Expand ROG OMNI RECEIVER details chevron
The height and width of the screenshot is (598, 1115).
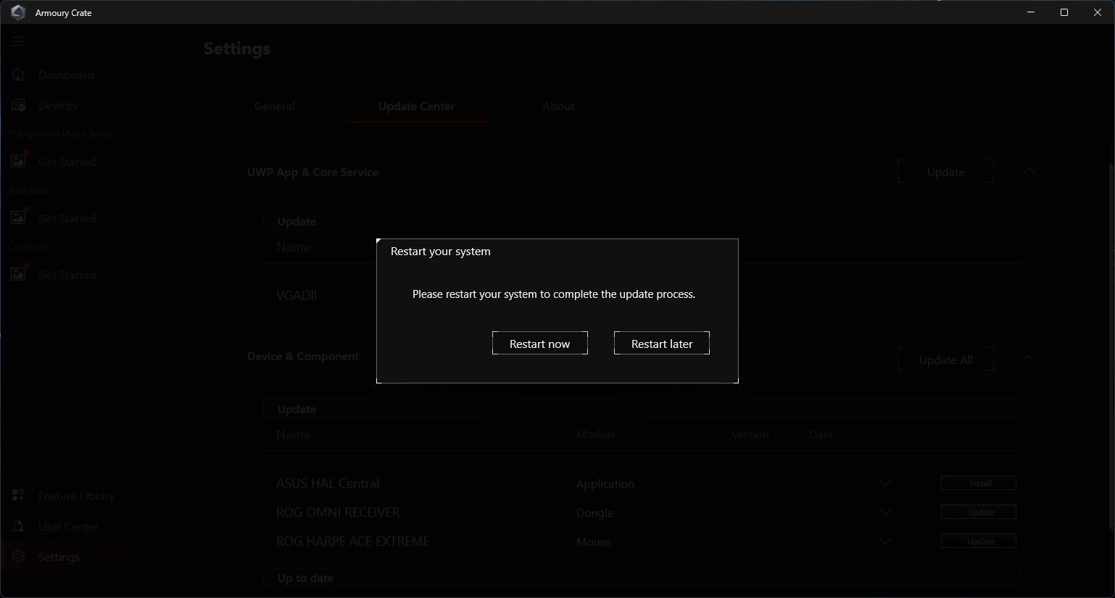pos(885,512)
